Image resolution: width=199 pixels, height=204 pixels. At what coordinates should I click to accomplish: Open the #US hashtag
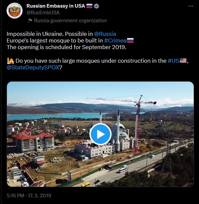point(174,61)
